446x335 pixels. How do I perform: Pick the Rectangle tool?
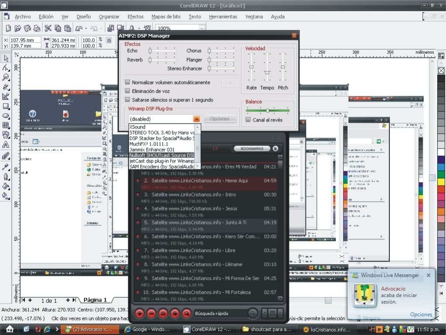click(x=6, y=106)
